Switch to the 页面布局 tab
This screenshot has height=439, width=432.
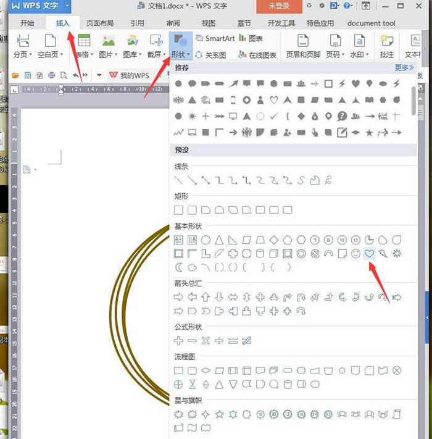100,23
